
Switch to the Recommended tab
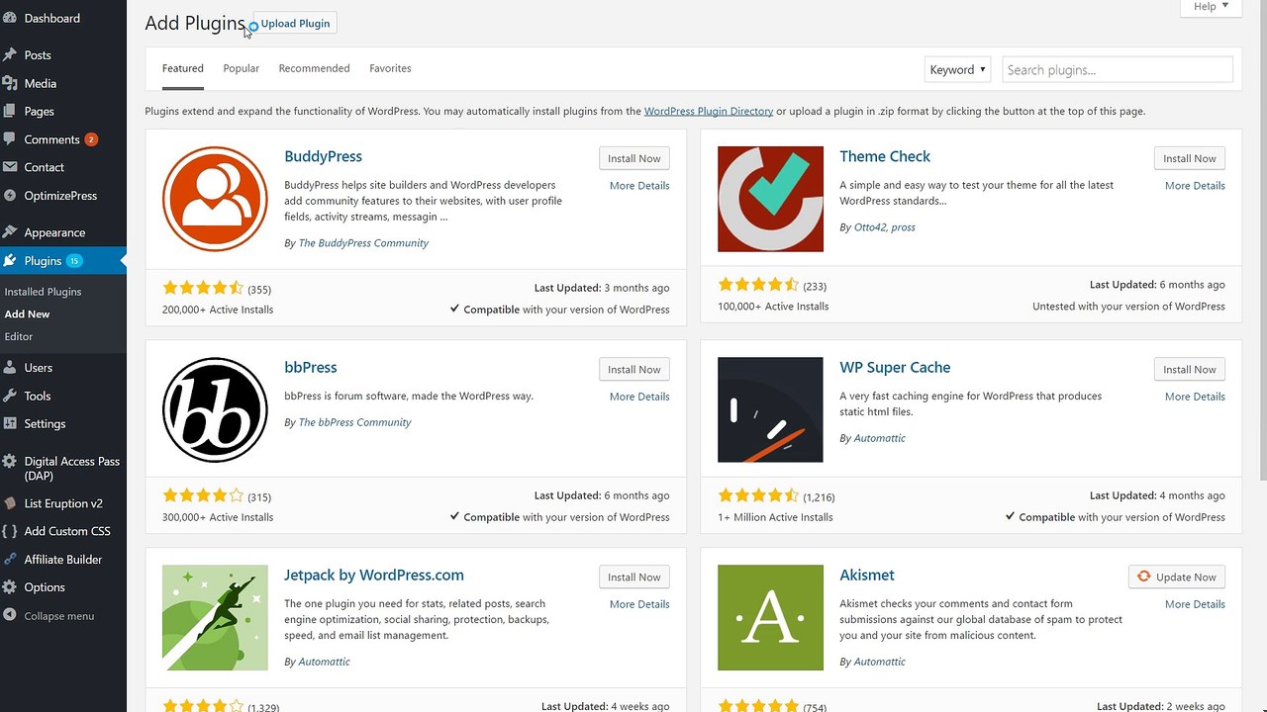coord(314,68)
